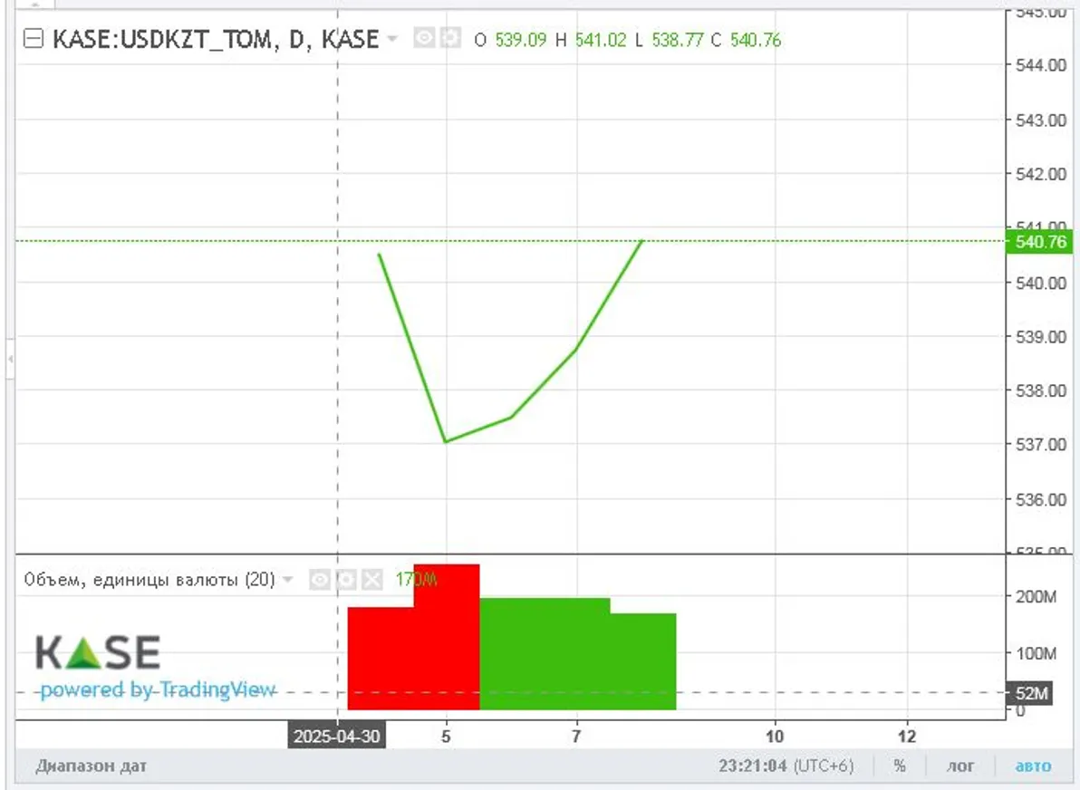Hide main price series with eye icon
The image size is (1080, 790).
423,39
